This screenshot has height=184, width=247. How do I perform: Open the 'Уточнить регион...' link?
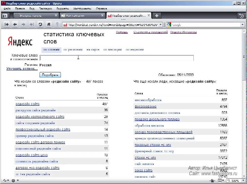[x=22, y=69]
